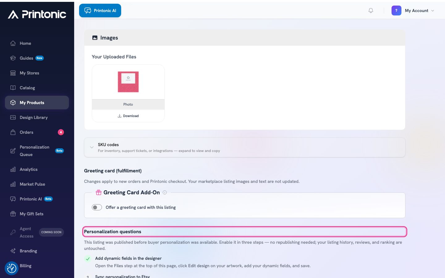445x278 pixels.
Task: Click the Printonic AI chat icon in sidebar
Action: 13,199
